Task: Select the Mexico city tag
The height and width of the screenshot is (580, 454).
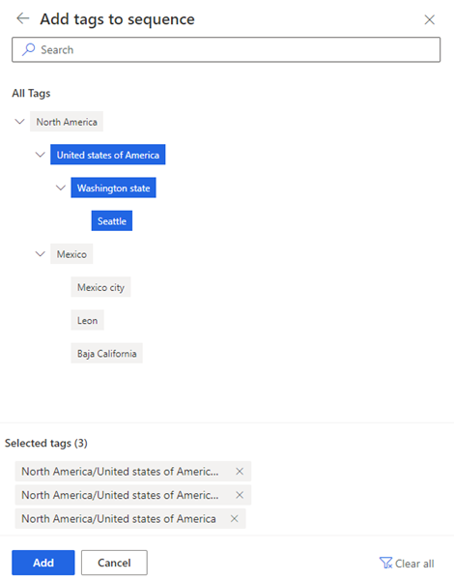Action: (x=100, y=287)
